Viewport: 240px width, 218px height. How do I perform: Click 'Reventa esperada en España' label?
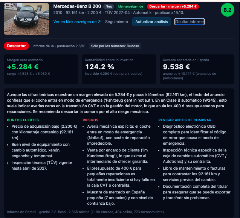pos(186,60)
